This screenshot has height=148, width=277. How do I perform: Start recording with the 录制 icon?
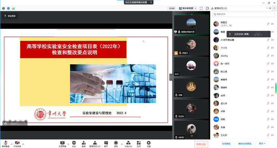[116, 144]
